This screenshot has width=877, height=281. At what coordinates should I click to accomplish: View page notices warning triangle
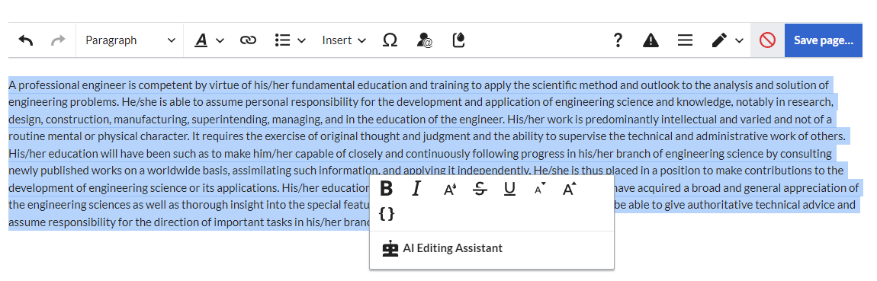pyautogui.click(x=651, y=40)
